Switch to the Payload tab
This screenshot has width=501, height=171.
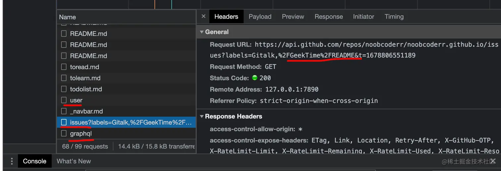tap(260, 17)
